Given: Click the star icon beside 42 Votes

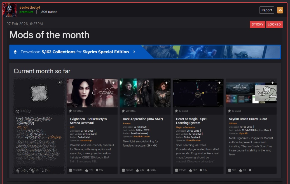Looking at the screenshot, I should click(70, 111).
